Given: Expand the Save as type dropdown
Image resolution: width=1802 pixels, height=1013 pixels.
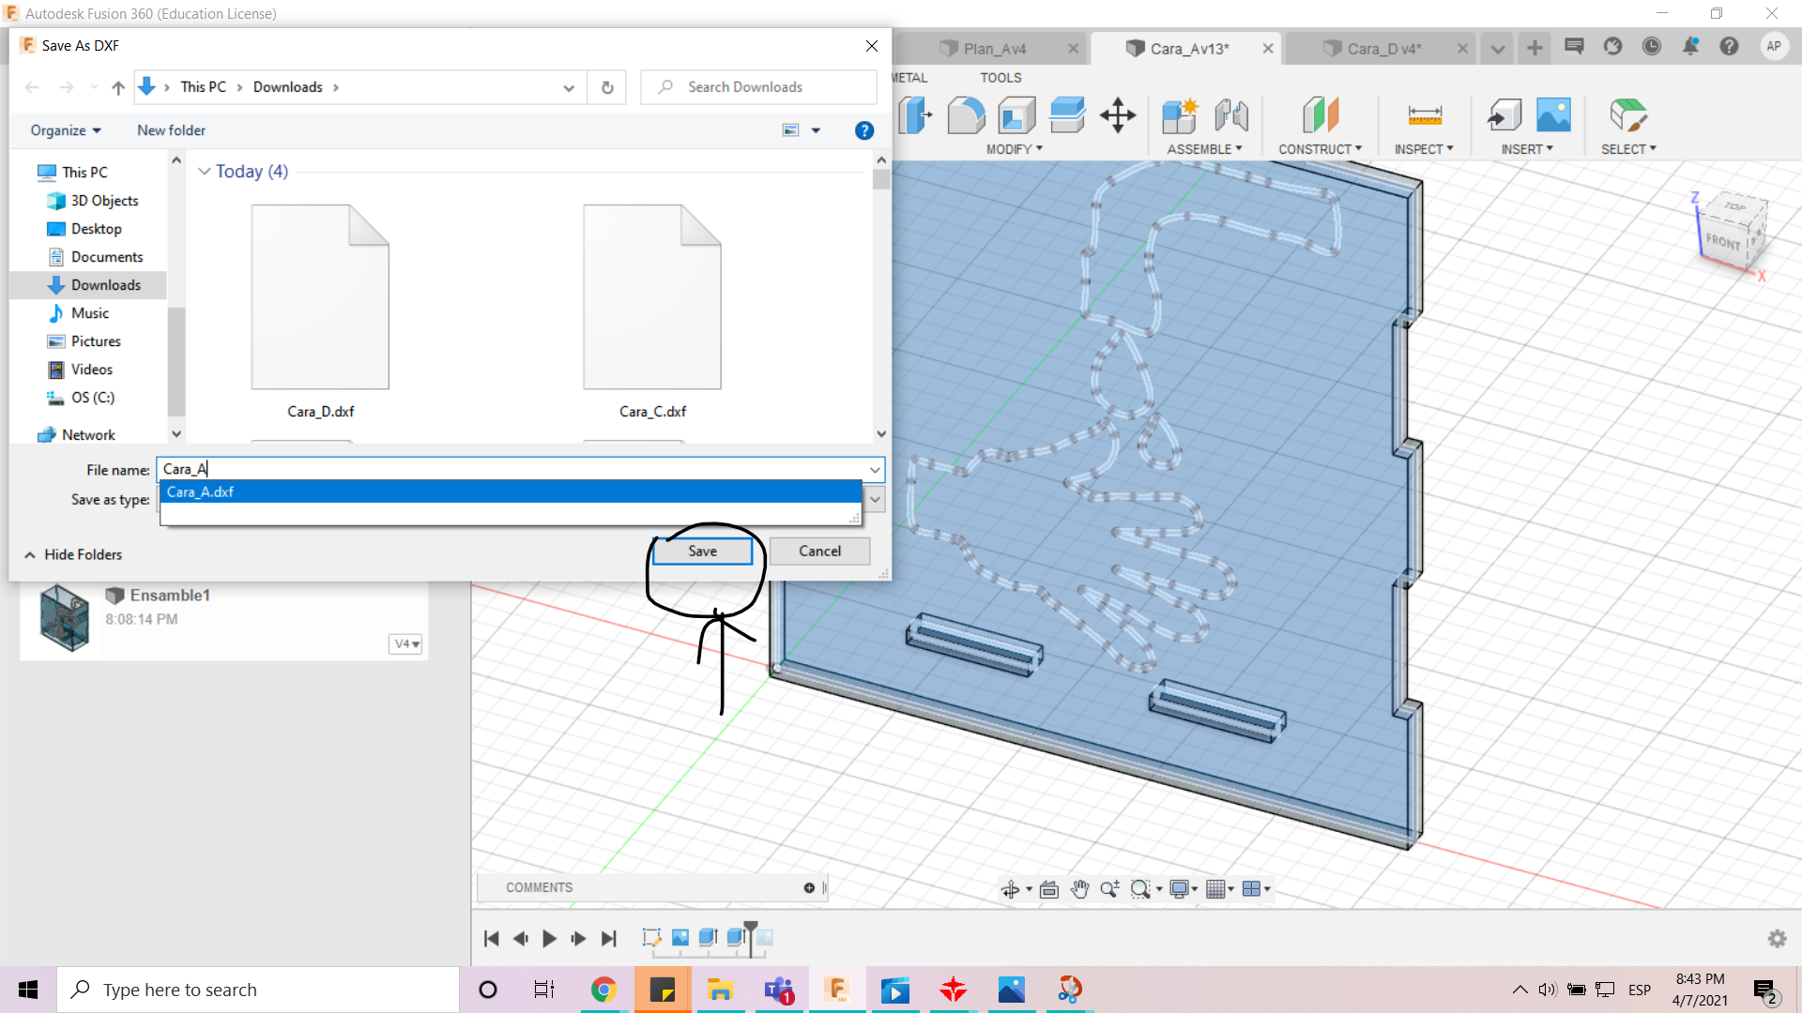Looking at the screenshot, I should (x=875, y=498).
